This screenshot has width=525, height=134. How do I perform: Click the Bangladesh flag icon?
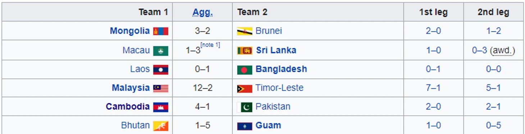point(245,70)
